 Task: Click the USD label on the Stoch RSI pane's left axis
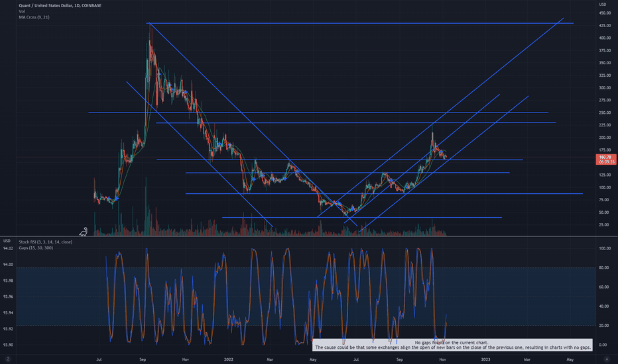(7, 241)
